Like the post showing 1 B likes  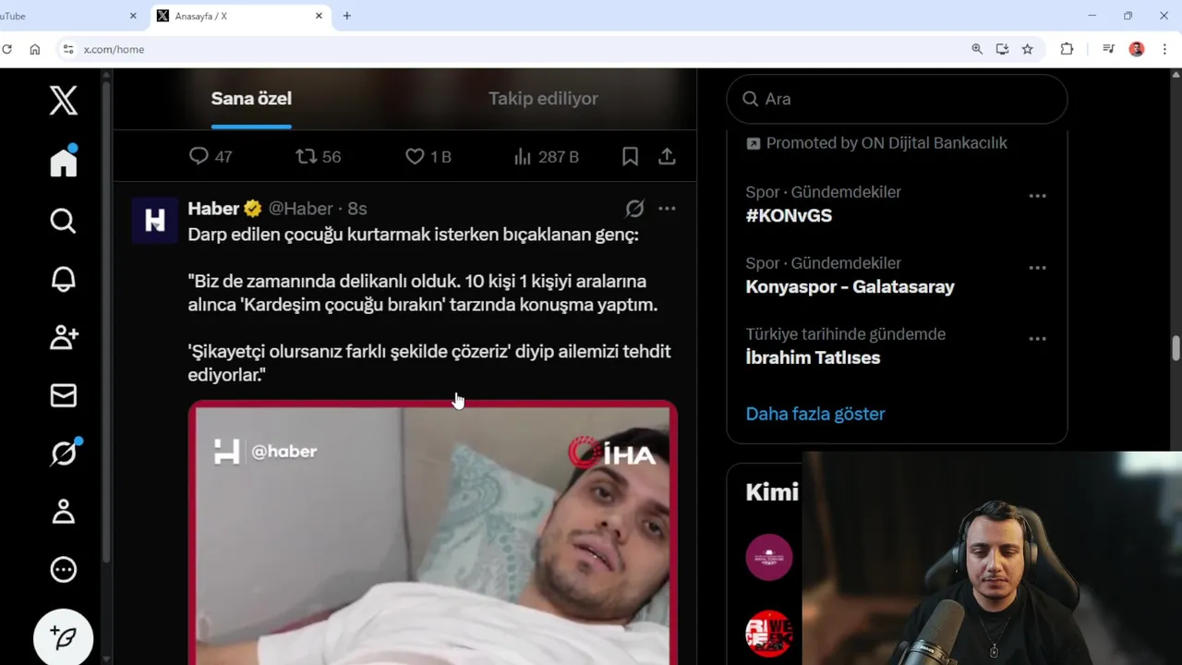click(x=428, y=156)
